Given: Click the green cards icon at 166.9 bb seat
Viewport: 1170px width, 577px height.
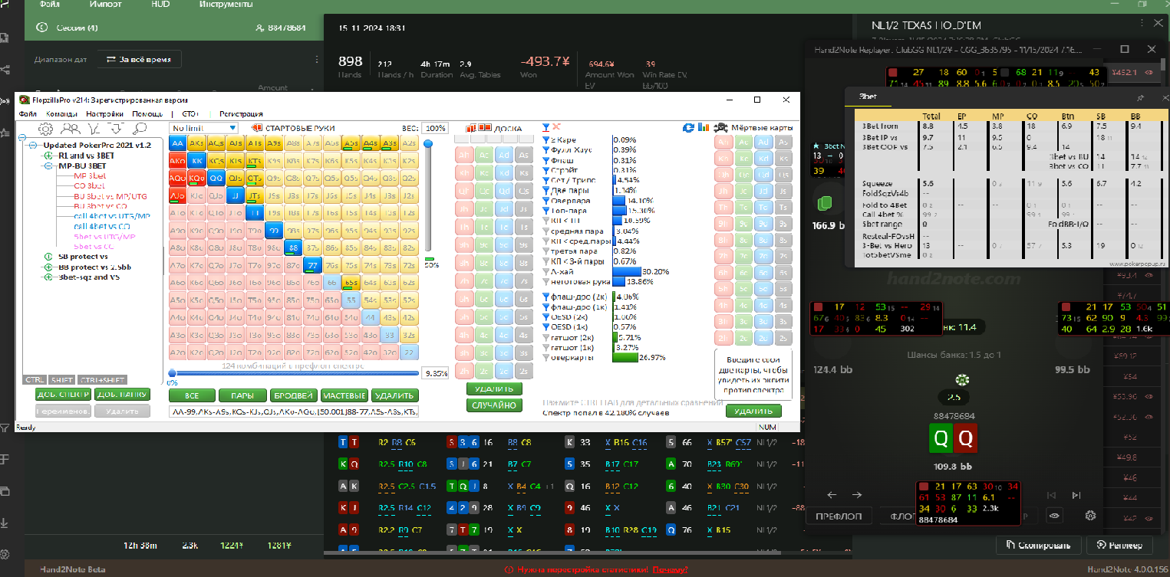Looking at the screenshot, I should [825, 204].
